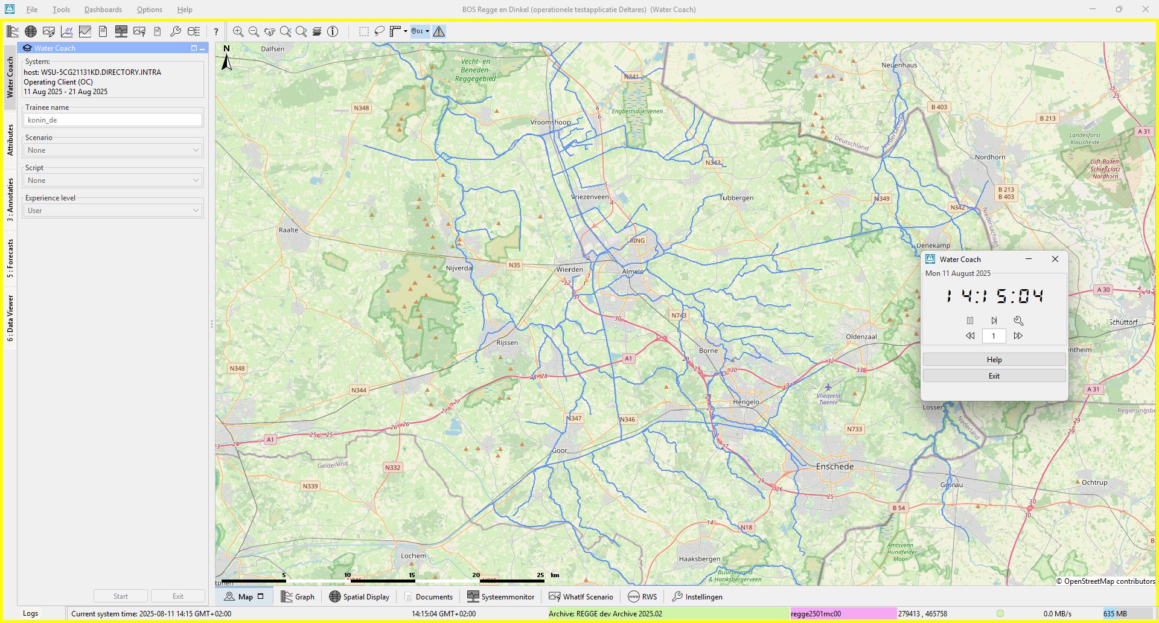
Task: Select the pan hand tool
Action: pos(269,31)
